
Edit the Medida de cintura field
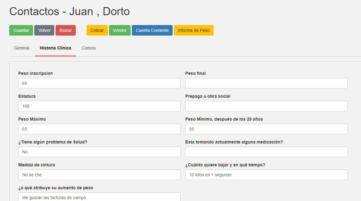pyautogui.click(x=99, y=175)
